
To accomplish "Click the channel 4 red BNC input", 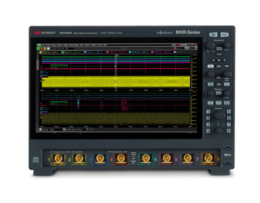I will click(121, 159).
